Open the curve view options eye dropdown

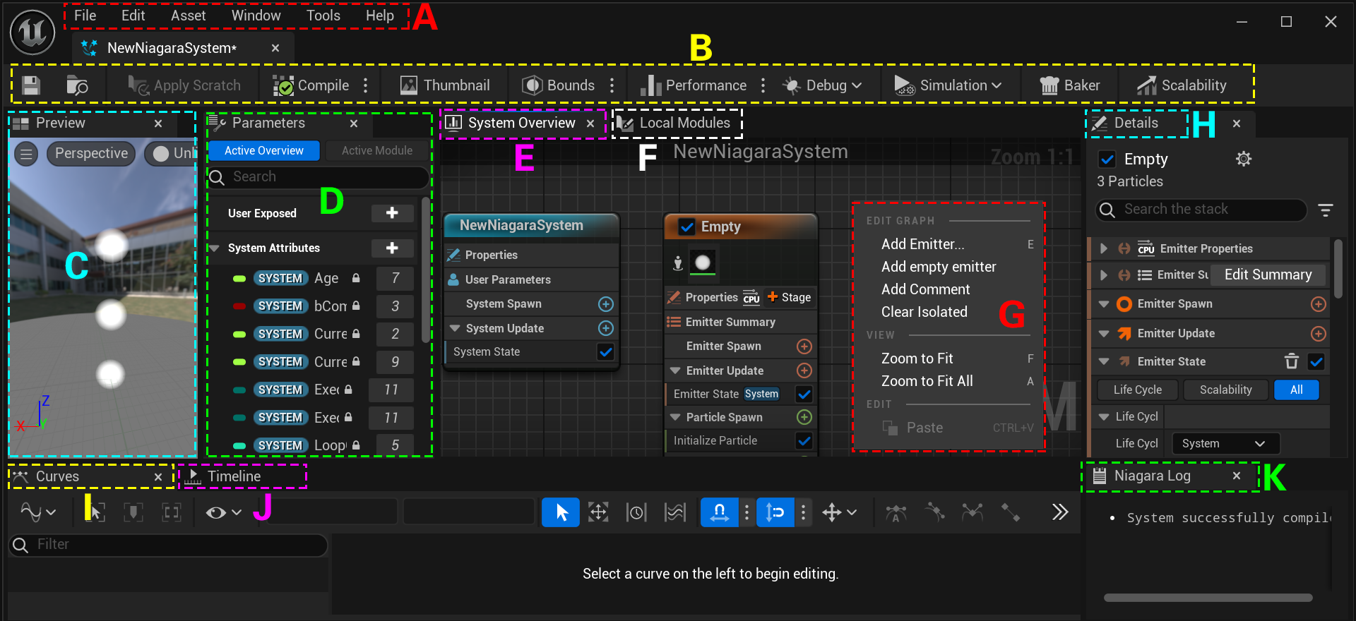pos(223,512)
